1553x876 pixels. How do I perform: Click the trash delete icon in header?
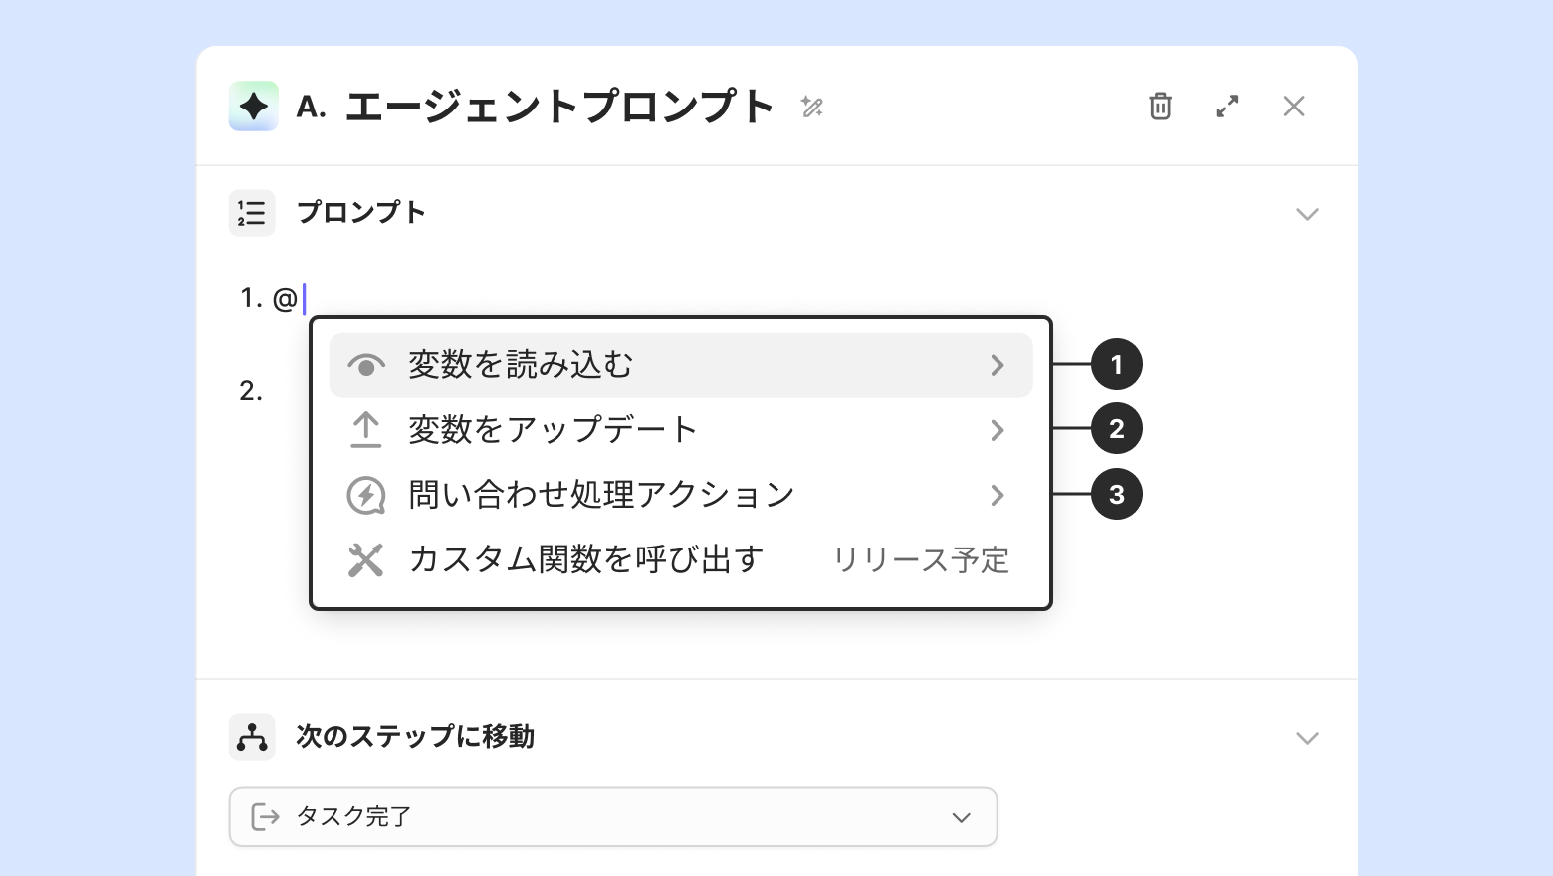click(1160, 107)
